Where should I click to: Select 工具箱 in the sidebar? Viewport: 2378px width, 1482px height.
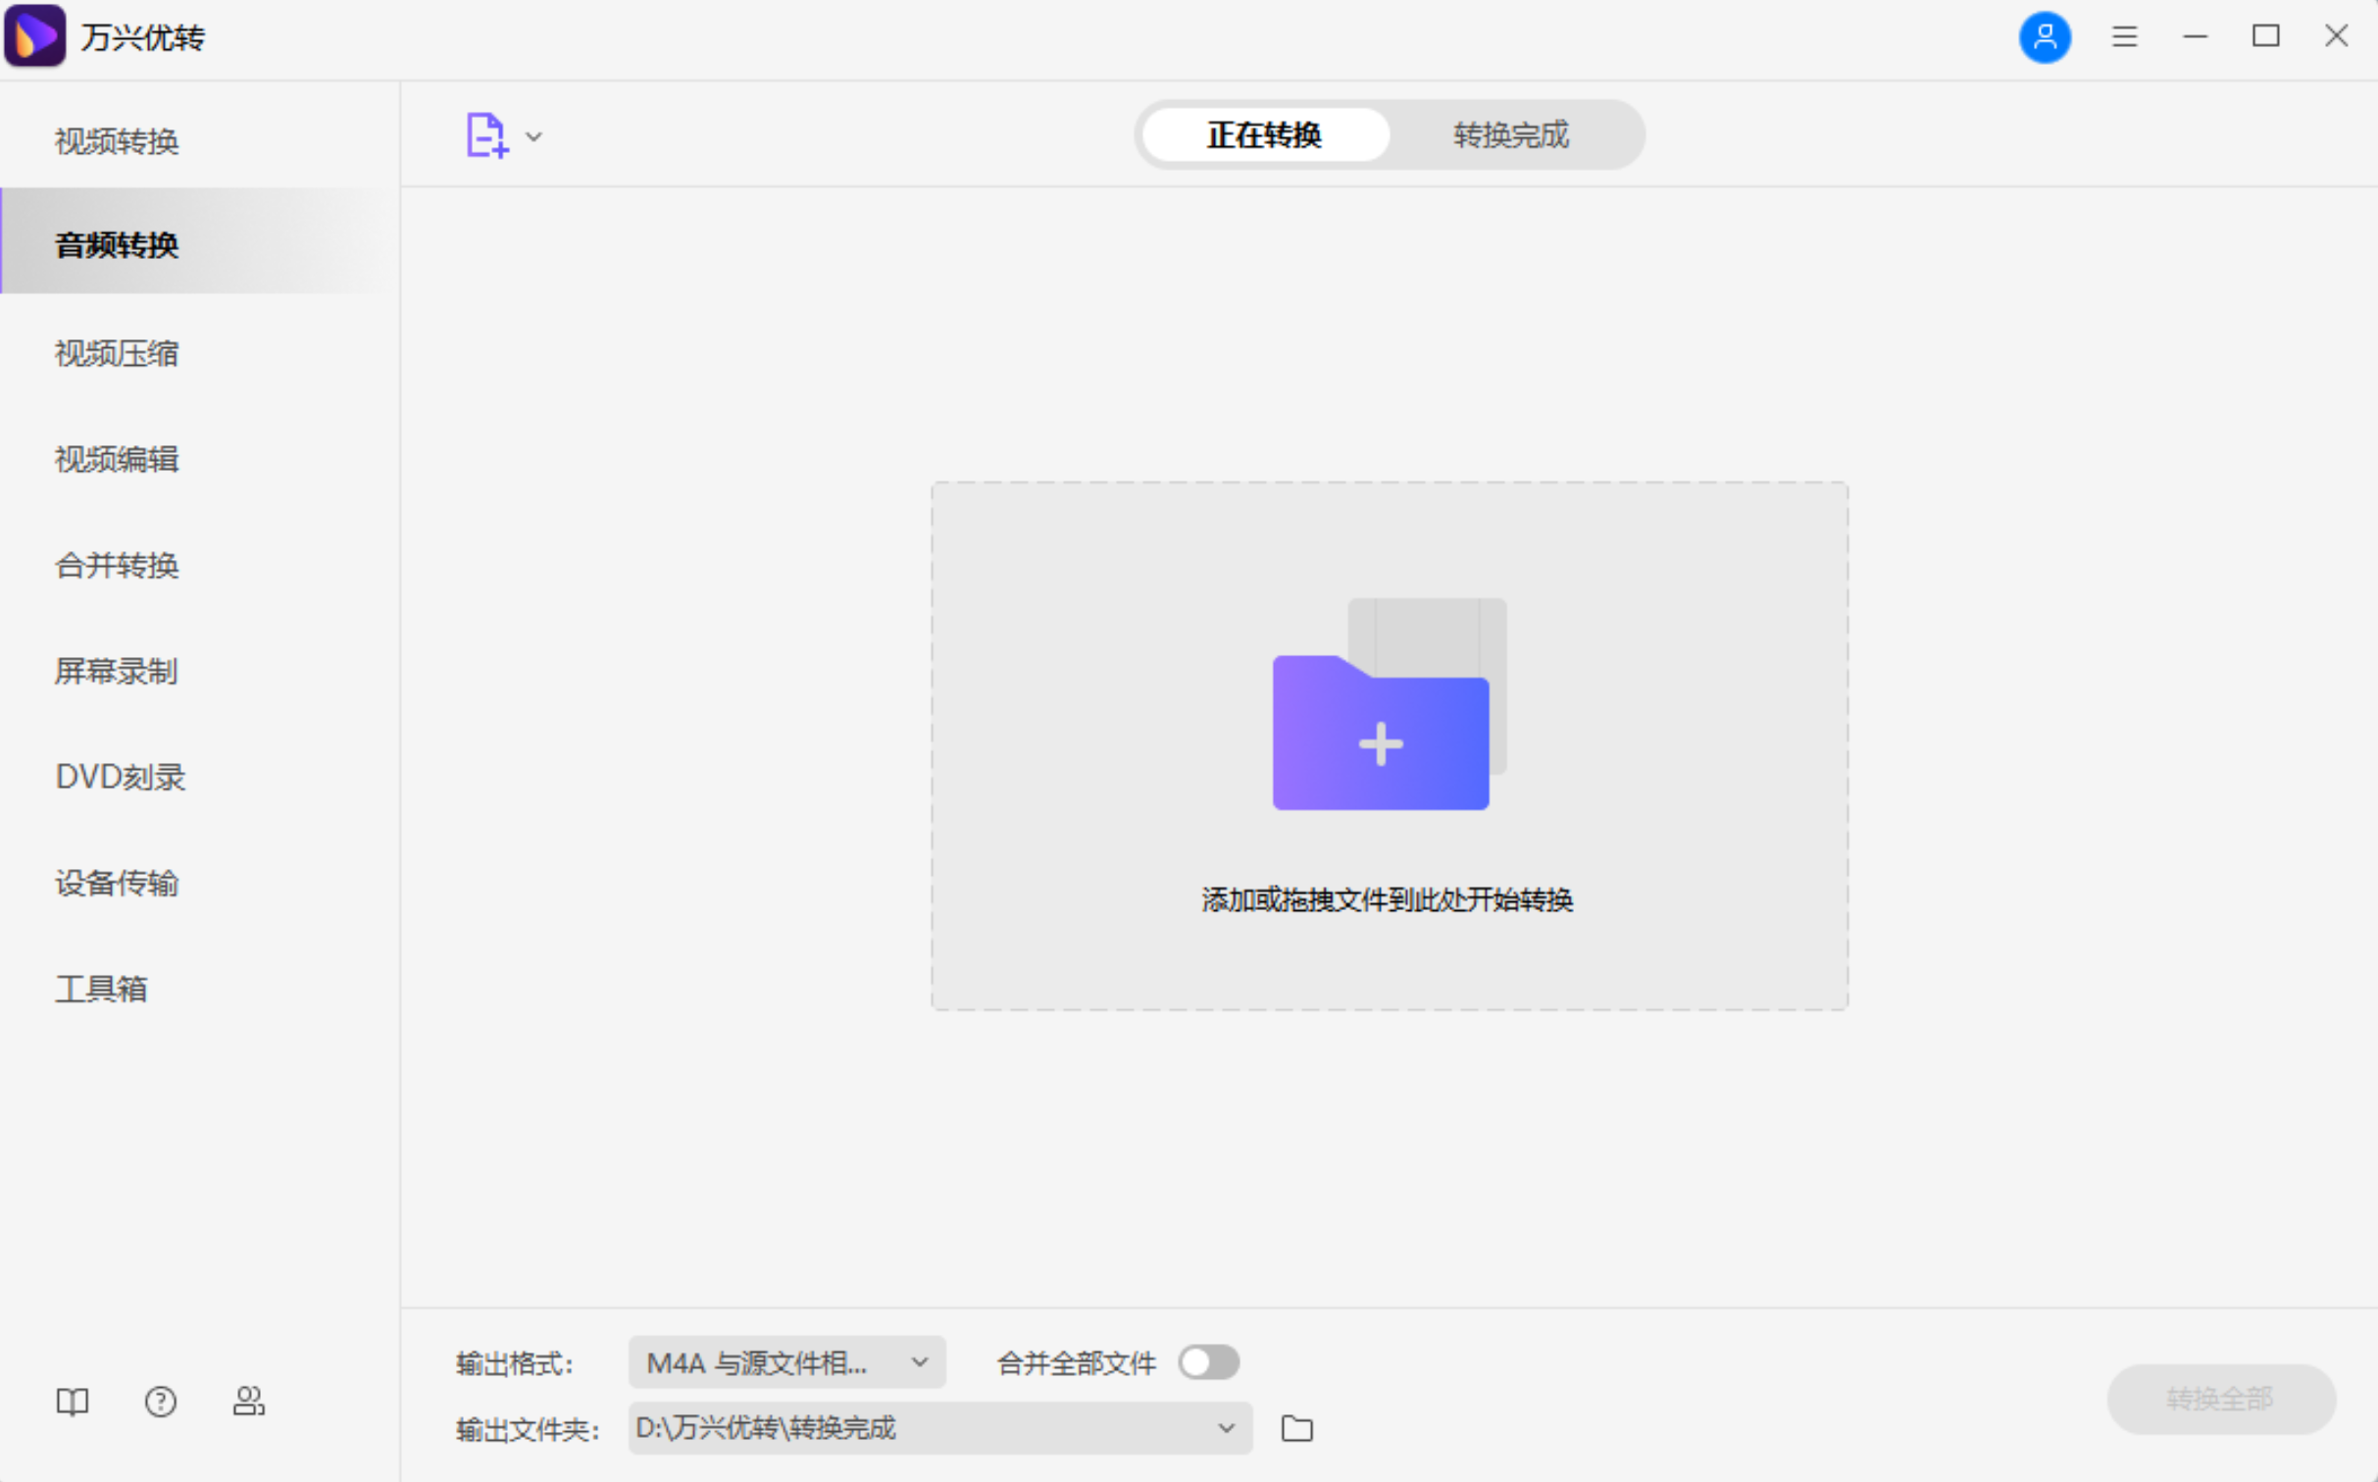[101, 989]
